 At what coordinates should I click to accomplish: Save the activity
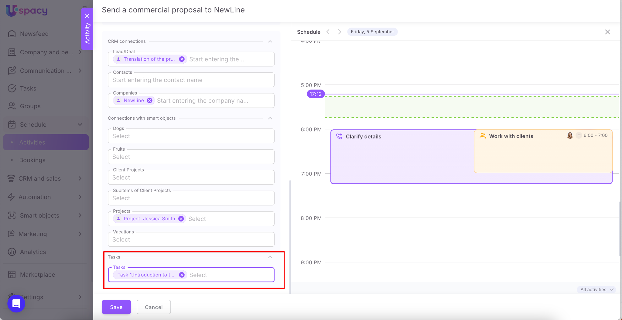[116, 307]
